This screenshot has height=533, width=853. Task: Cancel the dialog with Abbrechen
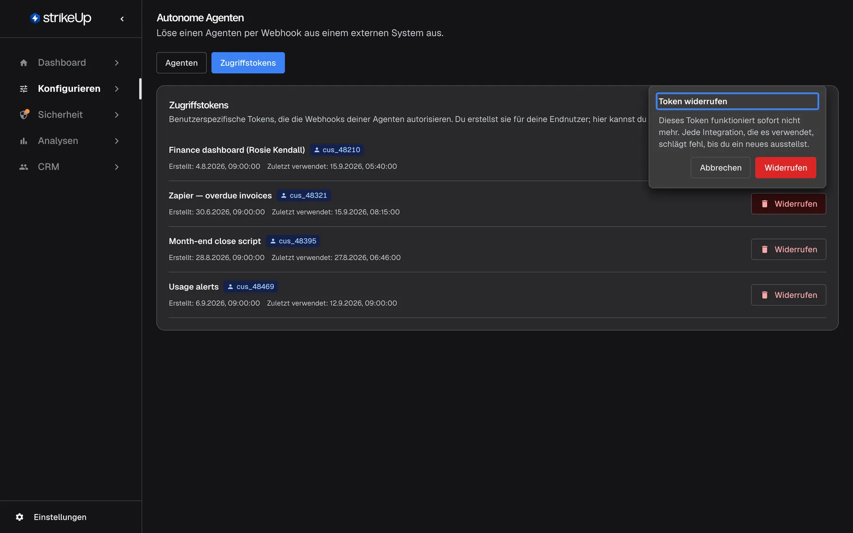pyautogui.click(x=720, y=168)
